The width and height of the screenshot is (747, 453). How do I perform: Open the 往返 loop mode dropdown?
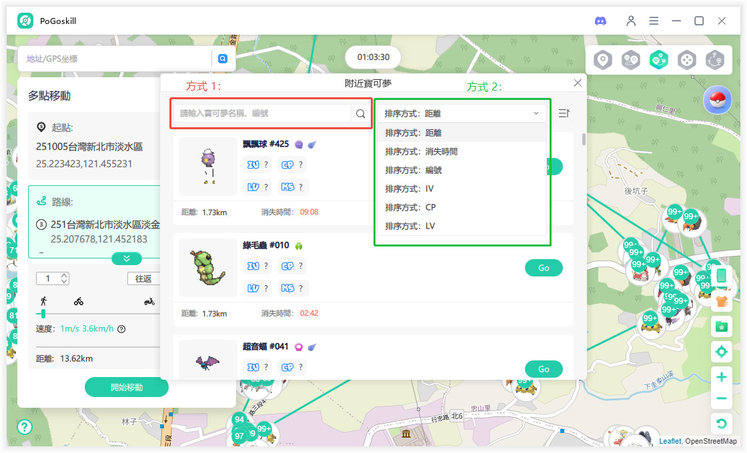pyautogui.click(x=143, y=278)
